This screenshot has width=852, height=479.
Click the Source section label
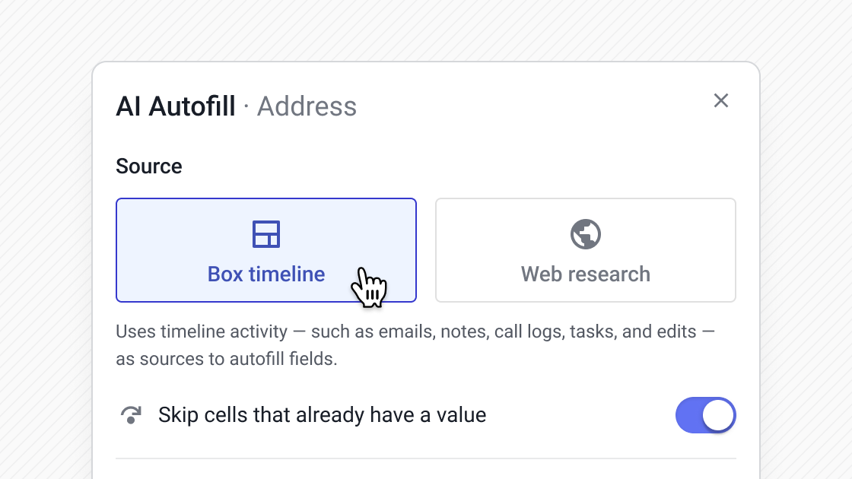(148, 166)
